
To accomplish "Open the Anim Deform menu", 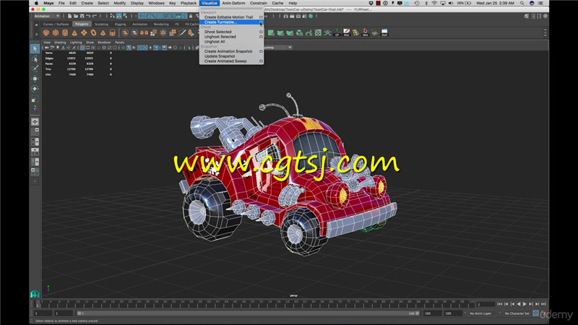I will [x=233, y=3].
